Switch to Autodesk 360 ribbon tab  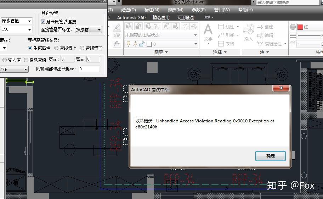pyautogui.click(x=131, y=17)
